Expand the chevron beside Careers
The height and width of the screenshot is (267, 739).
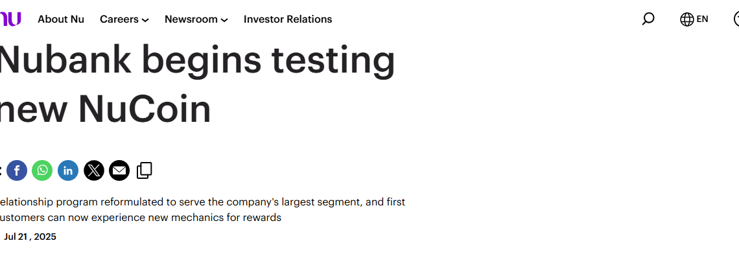145,20
